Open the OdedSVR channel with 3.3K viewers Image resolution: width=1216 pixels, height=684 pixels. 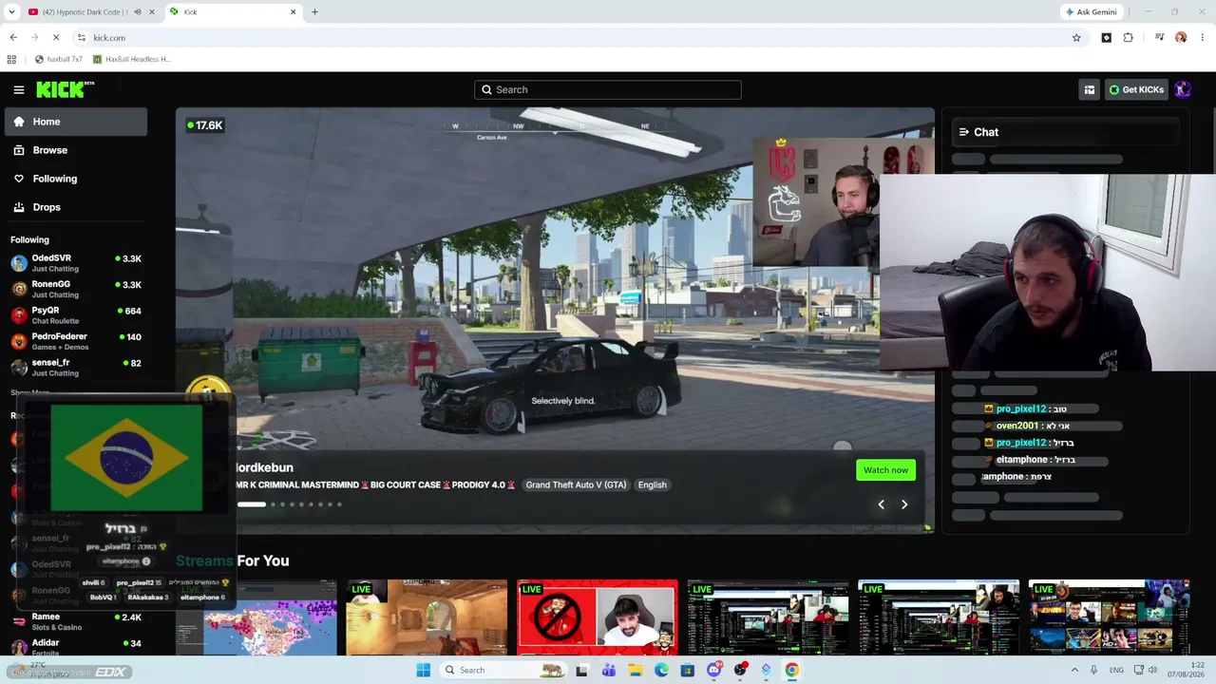(x=76, y=263)
